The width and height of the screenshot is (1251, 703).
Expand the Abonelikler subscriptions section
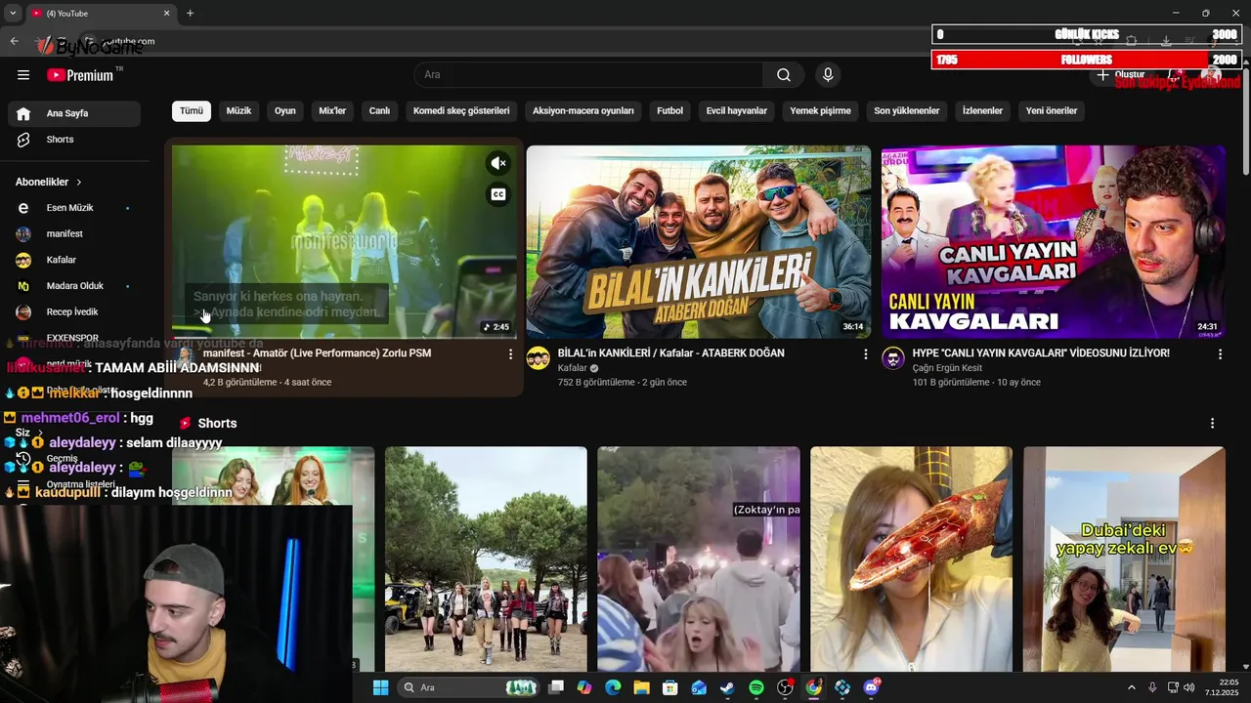point(49,182)
